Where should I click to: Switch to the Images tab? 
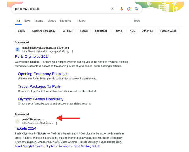click(39, 21)
